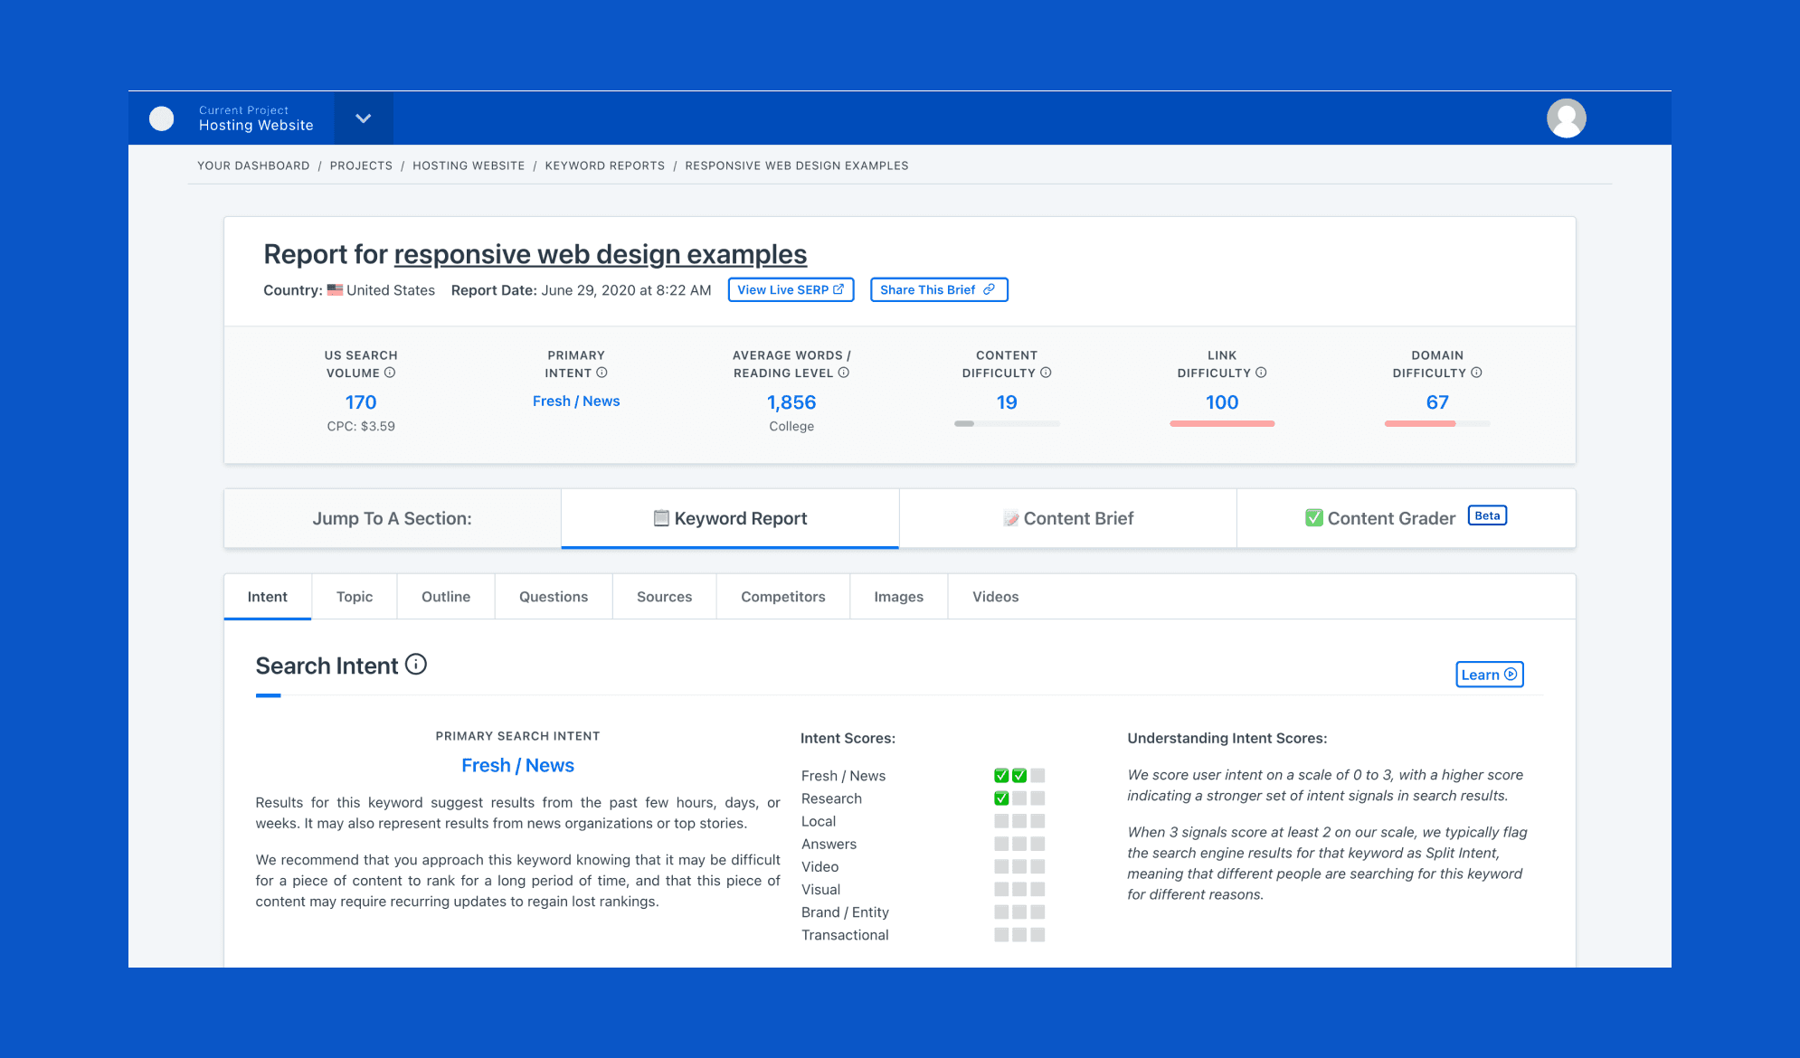Click the round logo icon beside Current Project
The height and width of the screenshot is (1058, 1800).
[161, 118]
